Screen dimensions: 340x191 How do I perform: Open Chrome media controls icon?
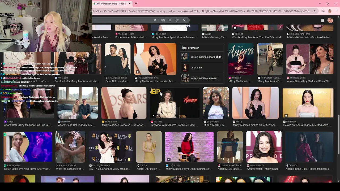coord(323,11)
